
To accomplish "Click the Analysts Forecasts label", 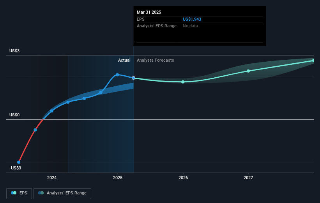I will coord(155,60).
